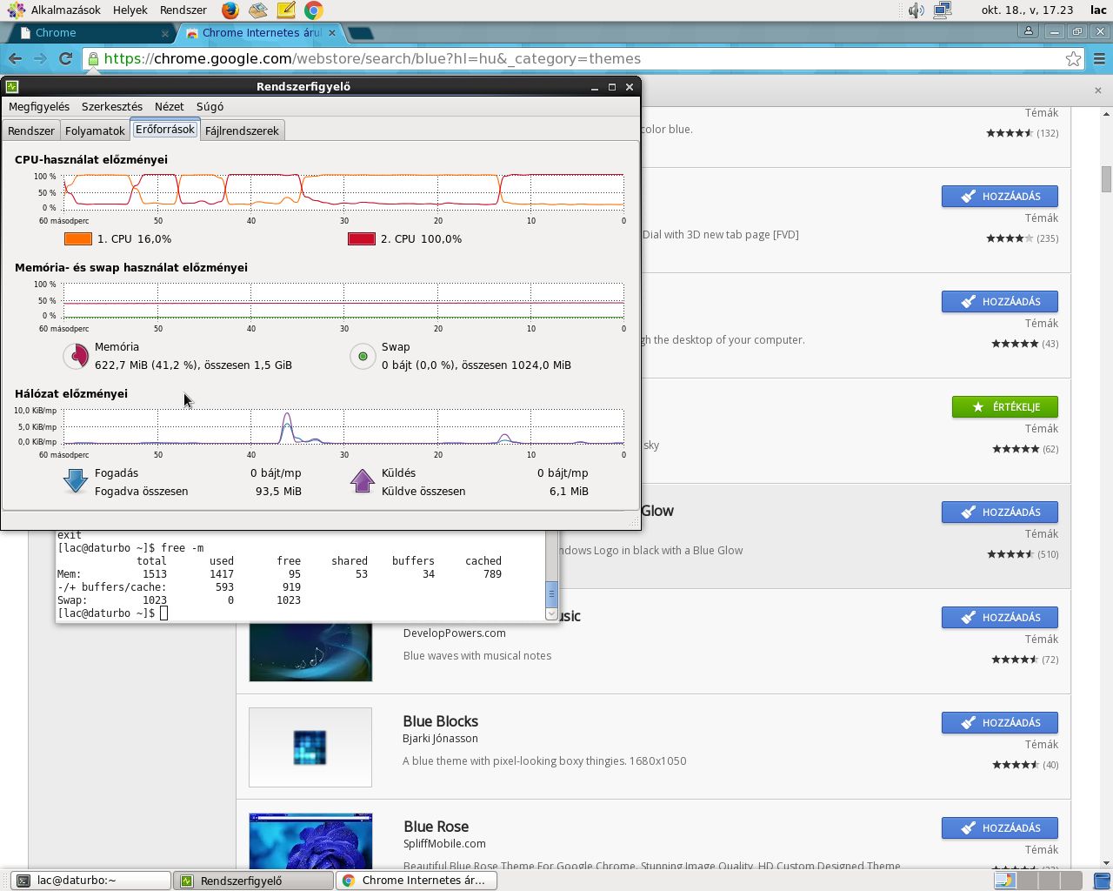Add the Blue Rose theme

click(1000, 828)
